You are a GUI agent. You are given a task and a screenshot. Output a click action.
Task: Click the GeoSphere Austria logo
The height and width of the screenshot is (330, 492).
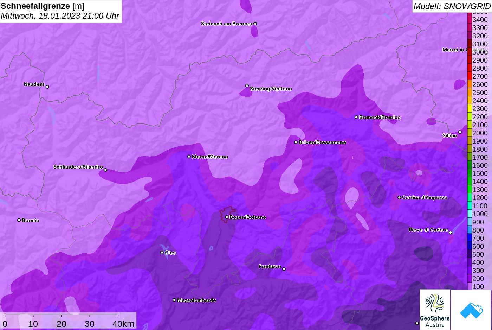click(435, 310)
